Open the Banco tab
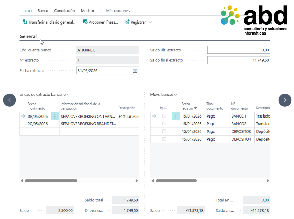This screenshot has height=219, width=294. click(43, 11)
